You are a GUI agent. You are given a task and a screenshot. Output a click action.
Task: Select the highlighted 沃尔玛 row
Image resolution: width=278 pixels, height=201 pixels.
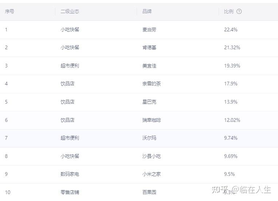point(139,138)
